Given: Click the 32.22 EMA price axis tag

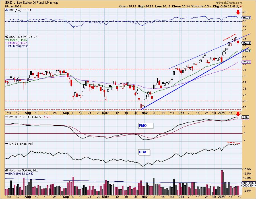Looking at the screenshot, I should click(246, 62).
